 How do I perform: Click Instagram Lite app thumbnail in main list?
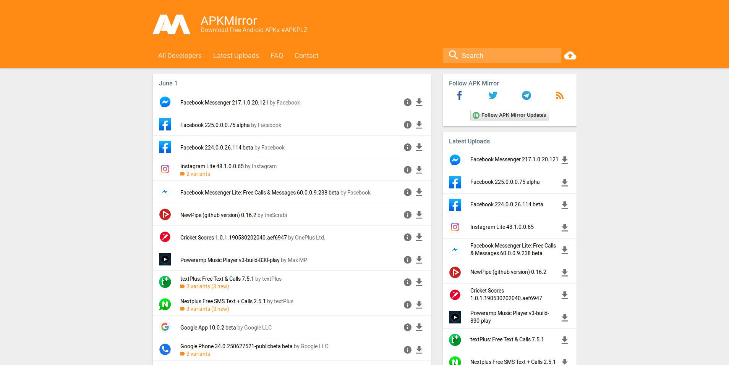[x=165, y=169]
